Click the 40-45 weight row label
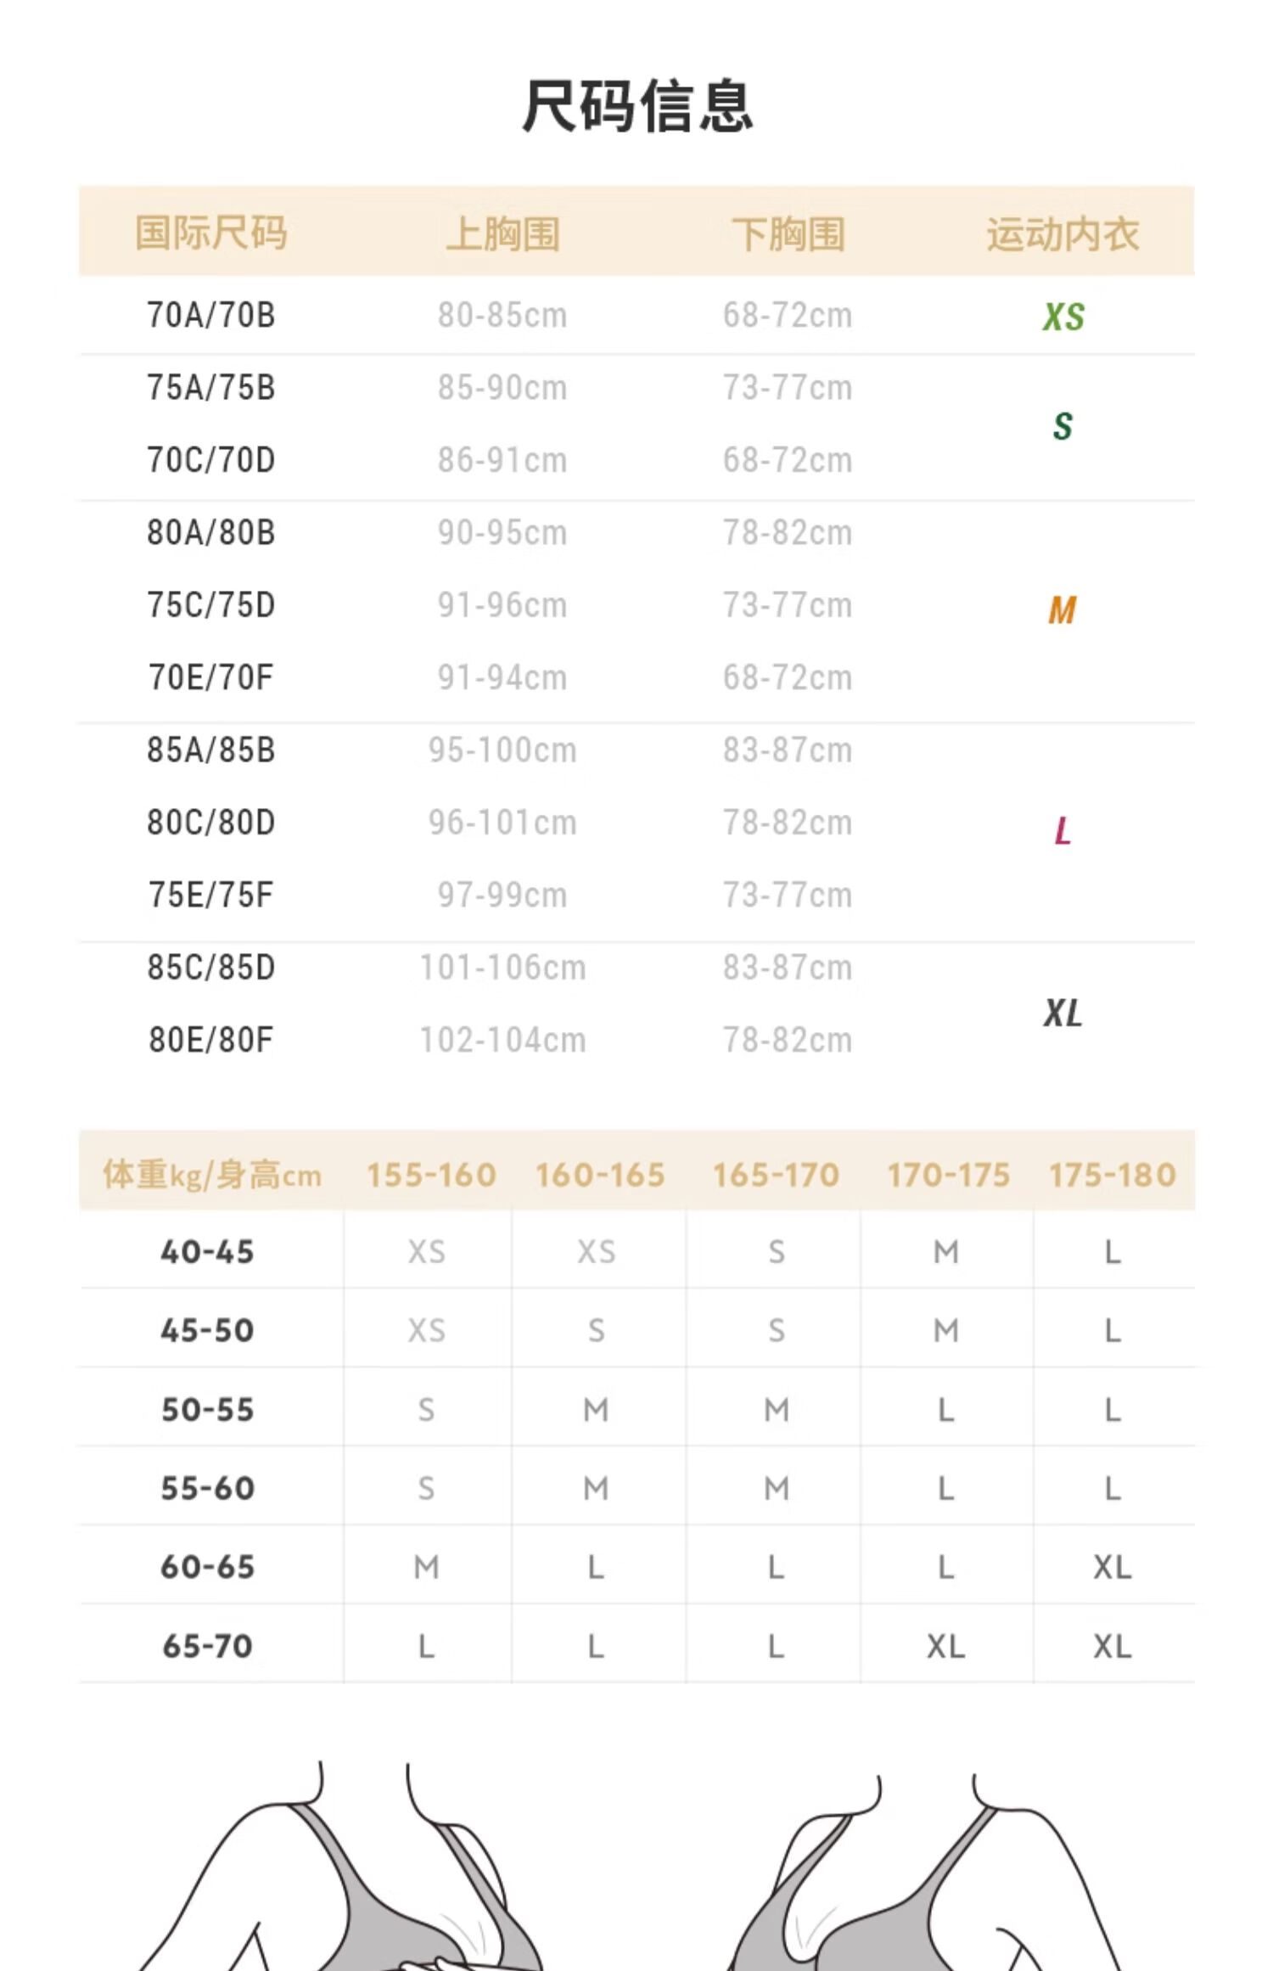The image size is (1273, 1971). (208, 1252)
